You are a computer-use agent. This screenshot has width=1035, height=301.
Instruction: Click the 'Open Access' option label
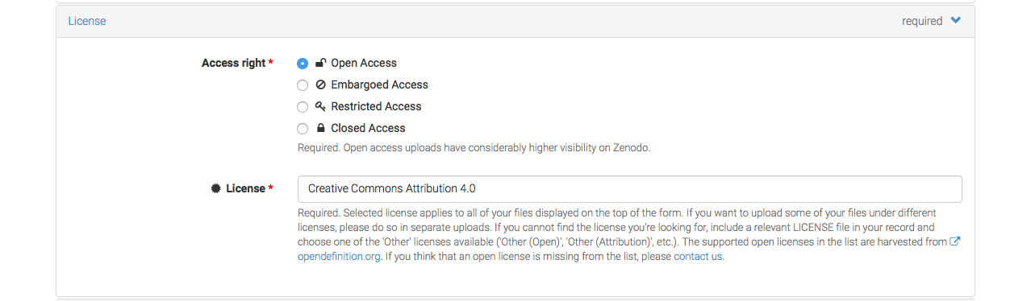tap(364, 63)
